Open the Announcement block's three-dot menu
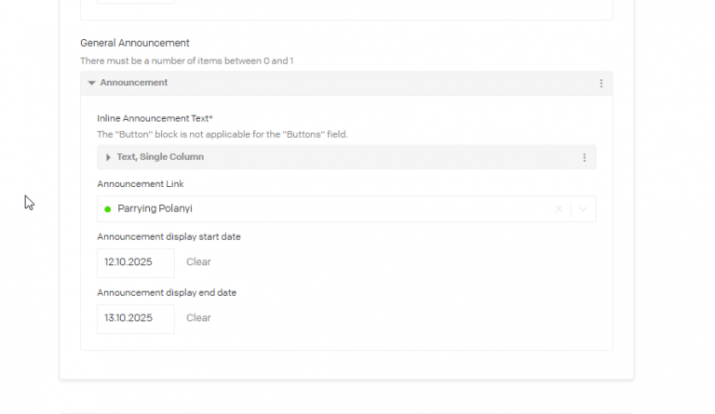Image resolution: width=715 pixels, height=414 pixels. [x=600, y=83]
